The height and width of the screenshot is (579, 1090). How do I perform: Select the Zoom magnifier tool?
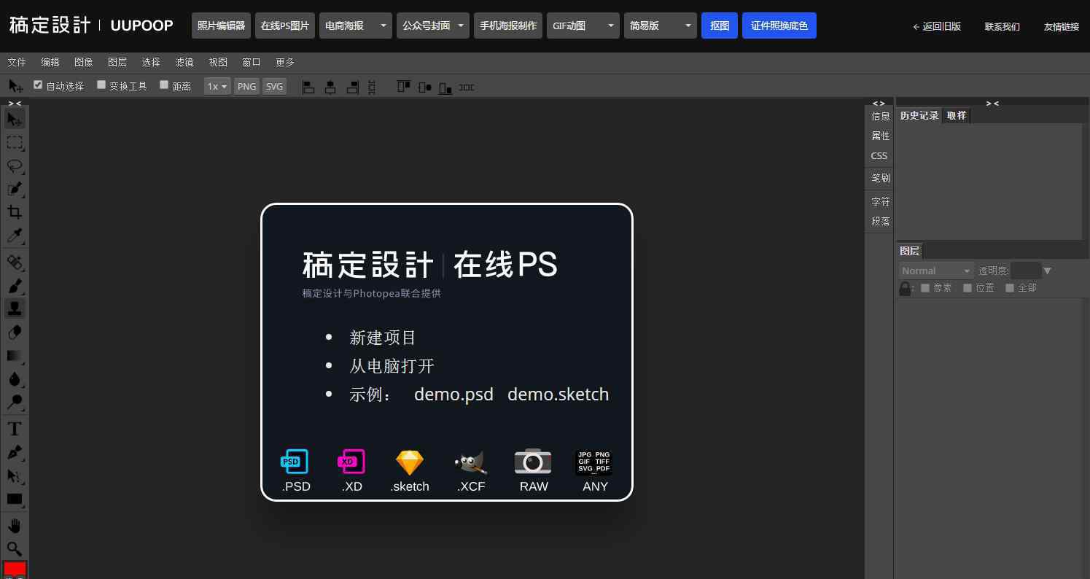coord(15,549)
